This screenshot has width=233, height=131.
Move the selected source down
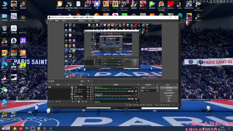click(86, 102)
